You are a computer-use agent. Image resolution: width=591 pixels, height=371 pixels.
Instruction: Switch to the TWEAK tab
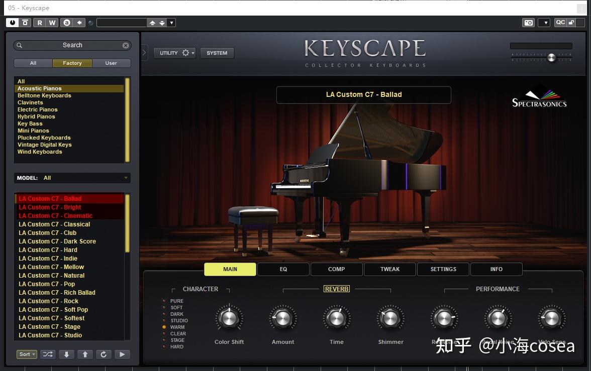coord(390,269)
